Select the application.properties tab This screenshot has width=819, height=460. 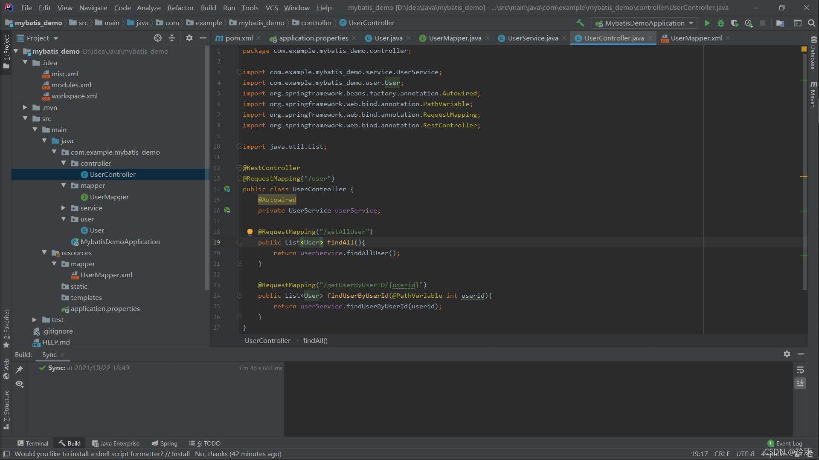[x=314, y=37]
